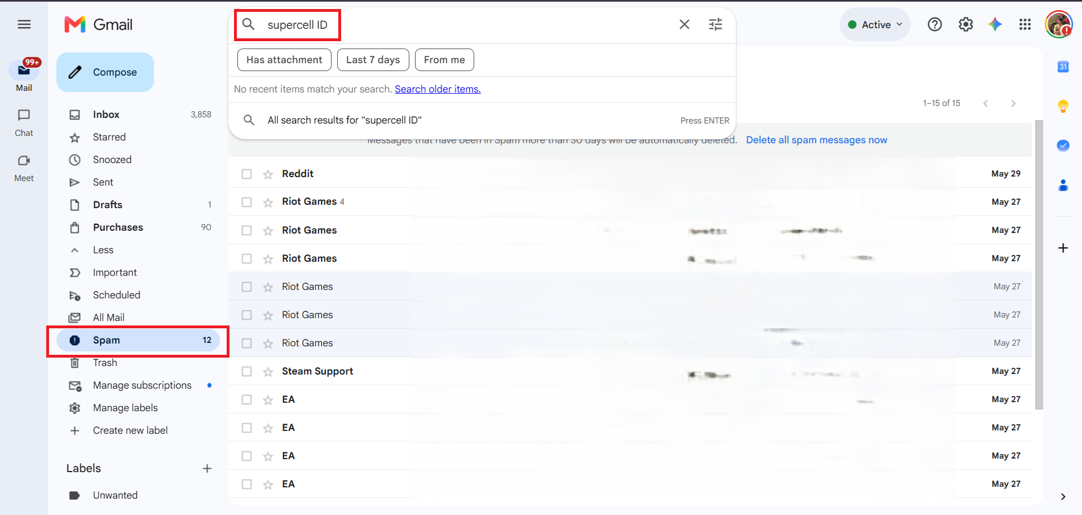Viewport: 1082px width, 515px height.
Task: Collapse the folder list with Less
Action: pos(103,250)
